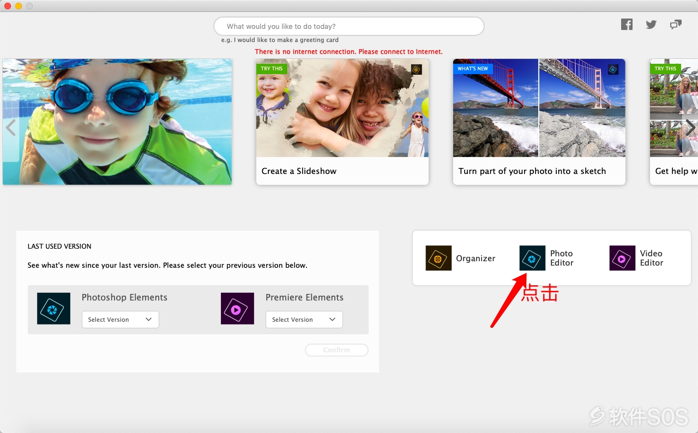Click the 'LAST USED VERSION' heading

(59, 246)
